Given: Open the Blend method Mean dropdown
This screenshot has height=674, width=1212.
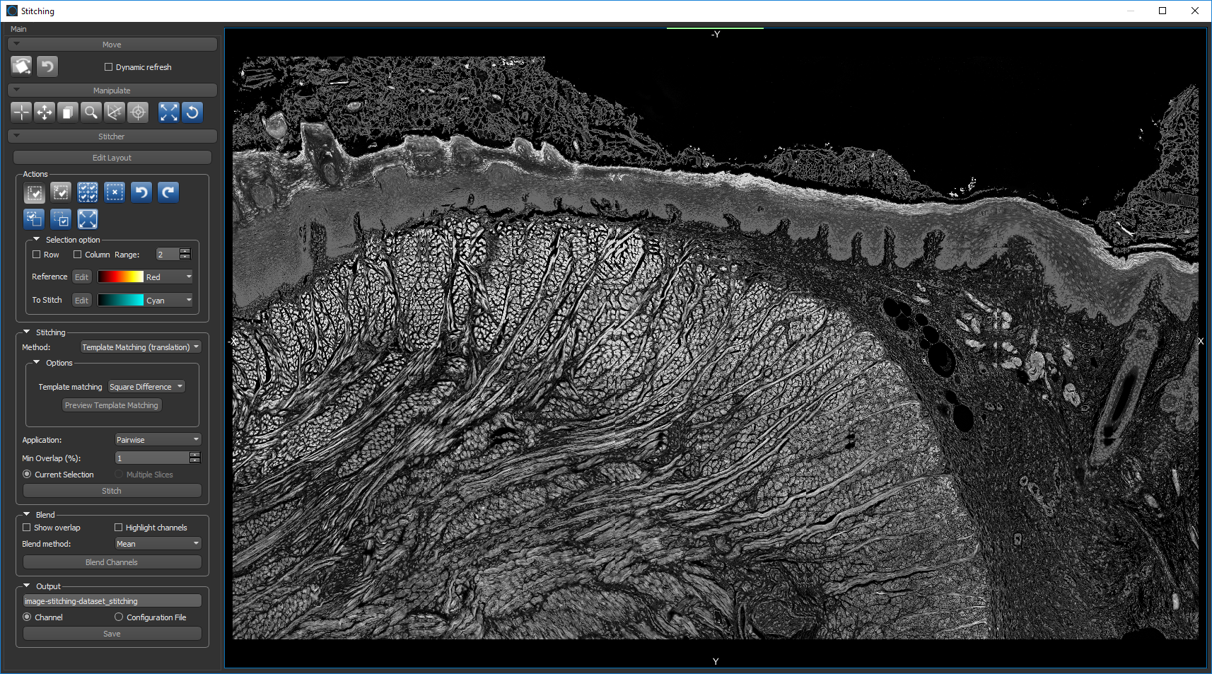Looking at the screenshot, I should [158, 544].
